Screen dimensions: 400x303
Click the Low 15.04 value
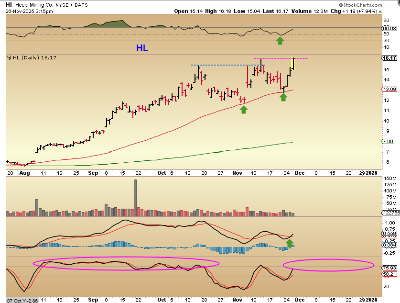tap(247, 11)
